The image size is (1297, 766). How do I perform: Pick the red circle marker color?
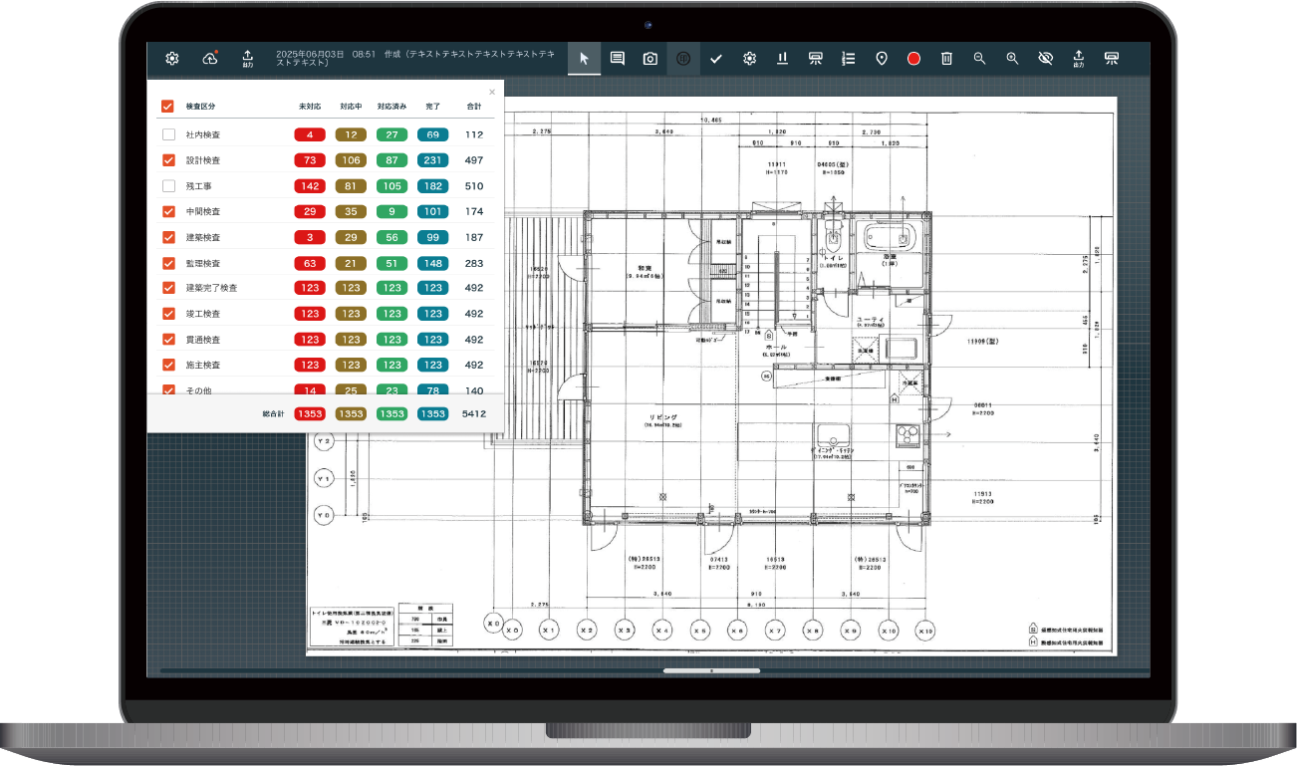[914, 59]
